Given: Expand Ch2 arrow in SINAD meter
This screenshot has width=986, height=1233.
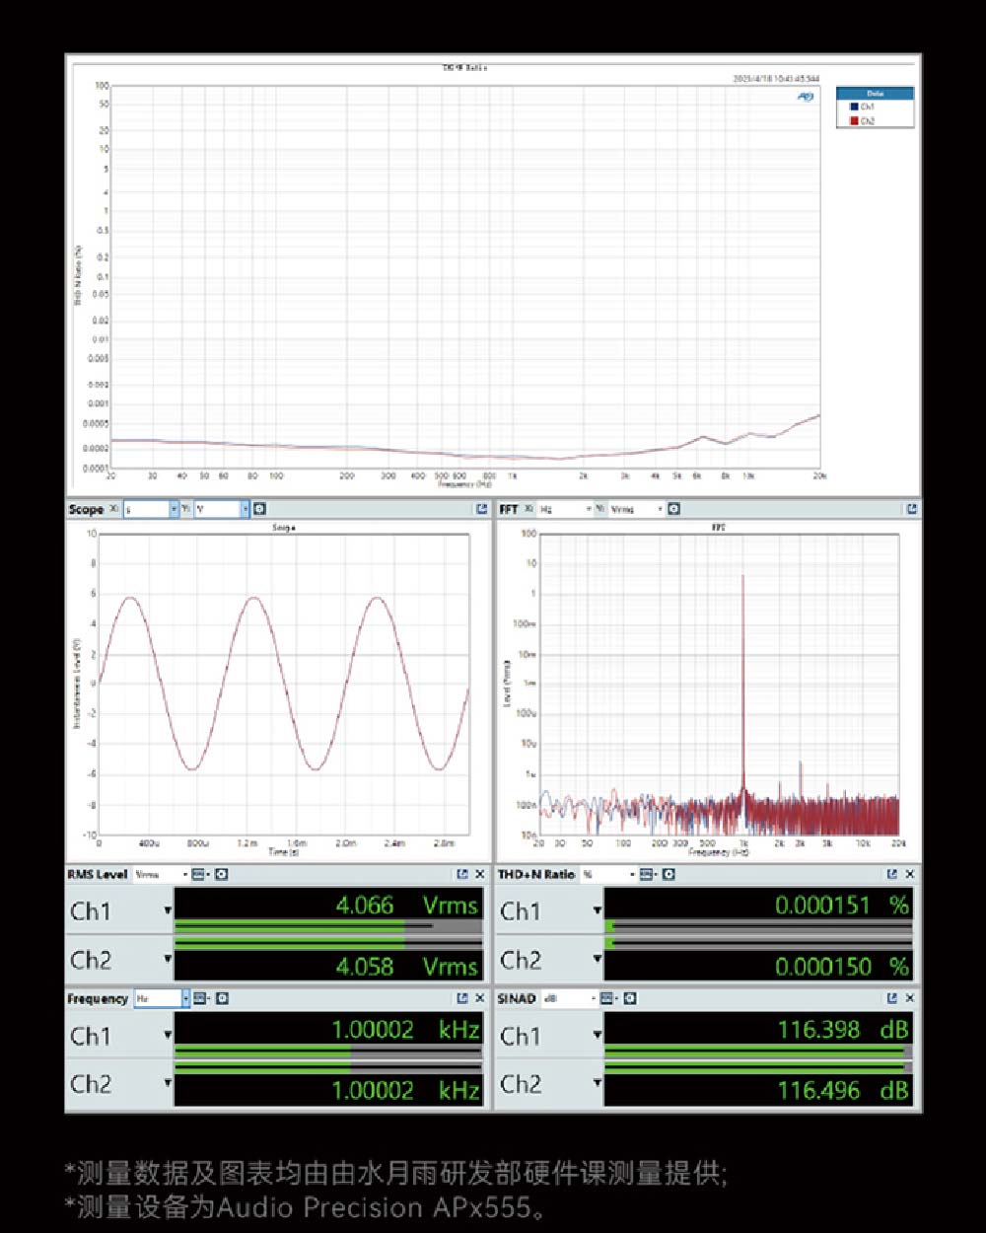Looking at the screenshot, I should tap(598, 1083).
